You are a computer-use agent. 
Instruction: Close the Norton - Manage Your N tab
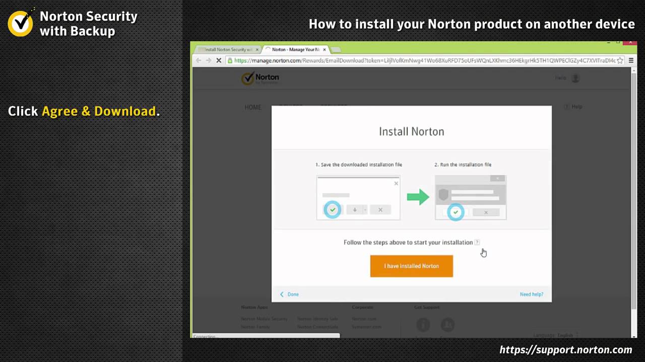[x=325, y=49]
